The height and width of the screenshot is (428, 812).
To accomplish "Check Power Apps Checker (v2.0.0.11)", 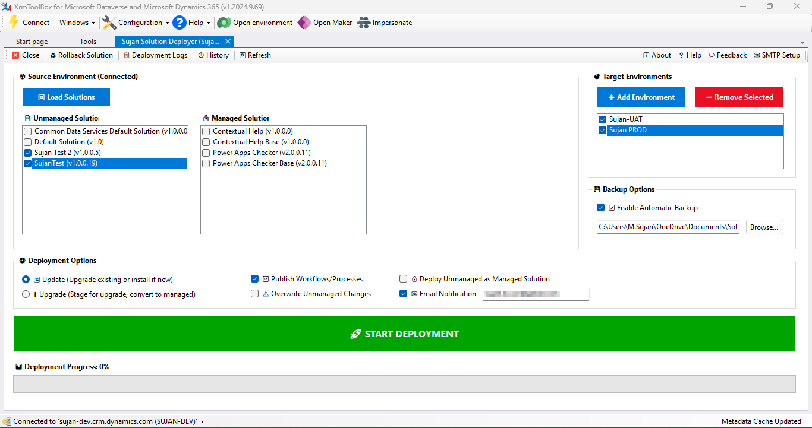I will point(206,153).
